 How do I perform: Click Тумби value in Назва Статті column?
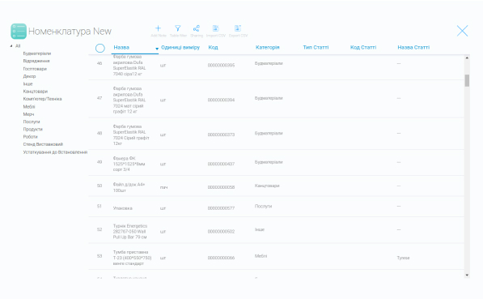[403, 258]
